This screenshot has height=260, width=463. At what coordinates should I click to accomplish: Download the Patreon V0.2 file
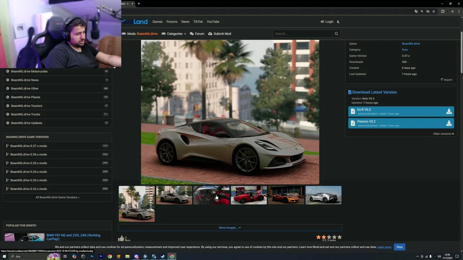pos(401,123)
